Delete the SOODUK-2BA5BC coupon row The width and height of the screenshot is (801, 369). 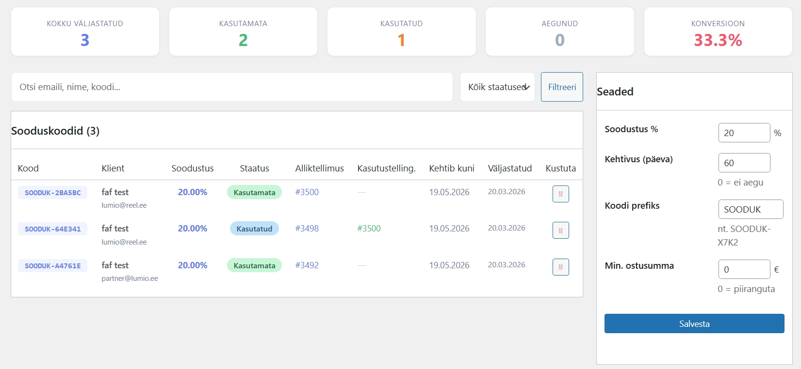560,194
